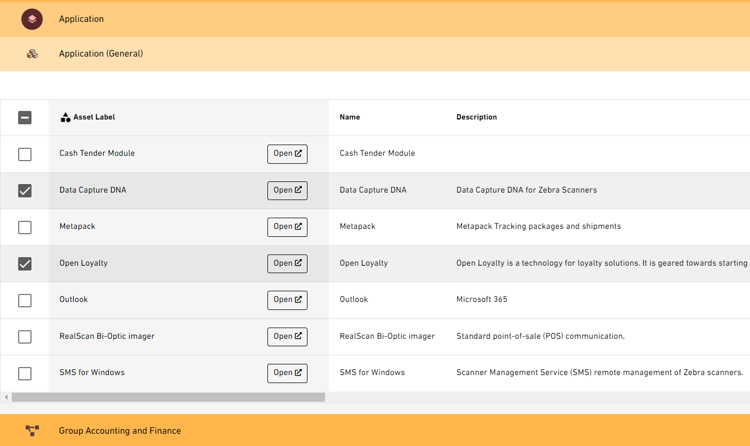Click the Application (General) cubes icon

tap(32, 54)
